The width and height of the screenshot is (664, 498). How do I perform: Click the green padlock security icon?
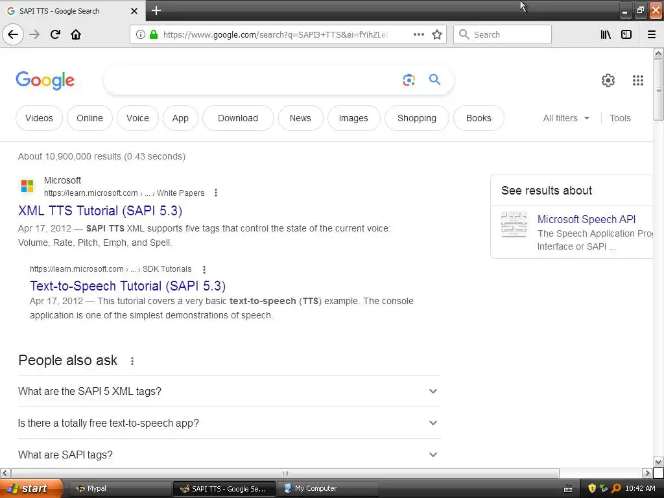(x=154, y=34)
